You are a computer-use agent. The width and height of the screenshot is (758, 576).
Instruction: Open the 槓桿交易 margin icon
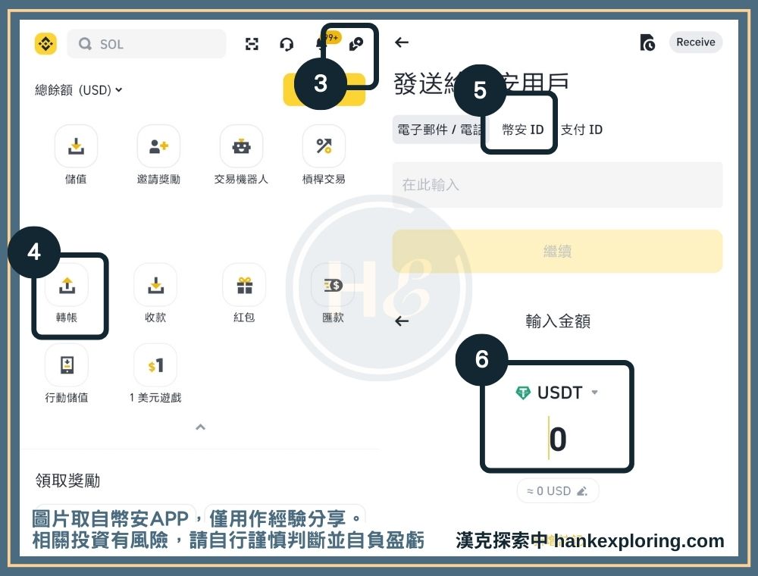point(324,146)
